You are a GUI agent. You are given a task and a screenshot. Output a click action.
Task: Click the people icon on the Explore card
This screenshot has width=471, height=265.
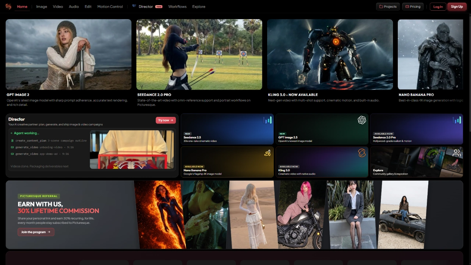(457, 153)
